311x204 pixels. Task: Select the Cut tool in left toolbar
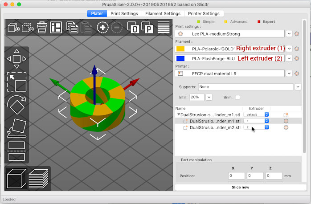(x=16, y=151)
